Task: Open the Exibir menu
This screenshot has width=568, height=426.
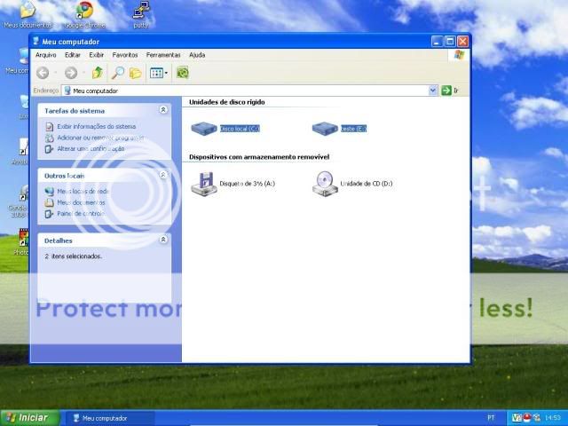Action: (x=97, y=55)
